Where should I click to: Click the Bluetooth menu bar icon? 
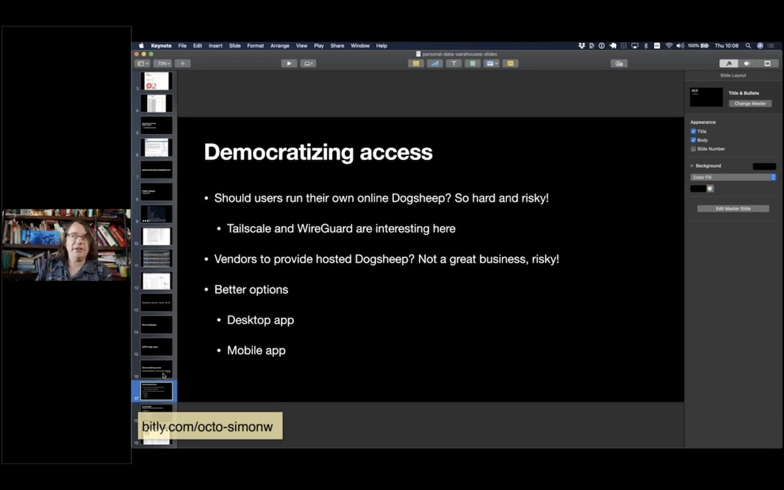tap(645, 46)
